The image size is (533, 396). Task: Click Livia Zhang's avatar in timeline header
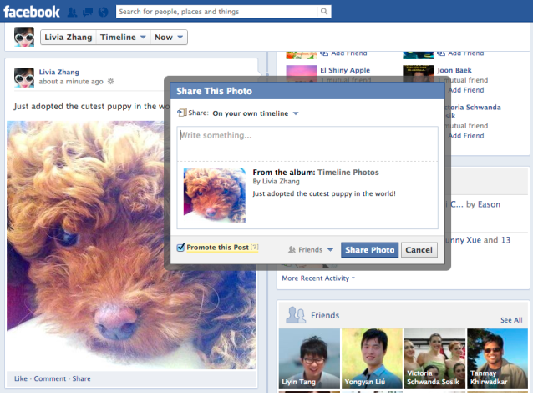point(24,37)
